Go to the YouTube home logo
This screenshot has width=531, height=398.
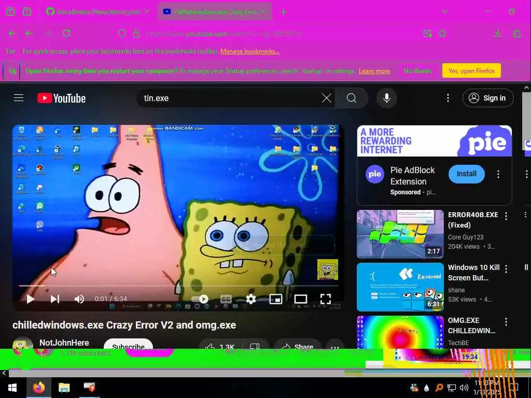61,98
